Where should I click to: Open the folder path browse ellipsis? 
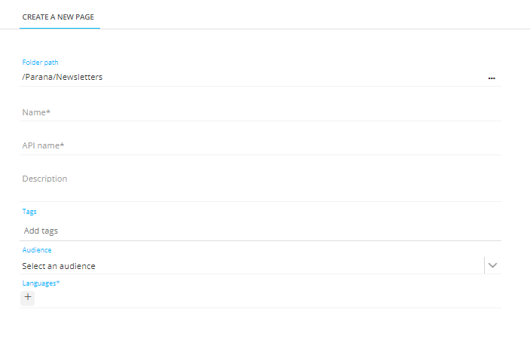[x=492, y=78]
